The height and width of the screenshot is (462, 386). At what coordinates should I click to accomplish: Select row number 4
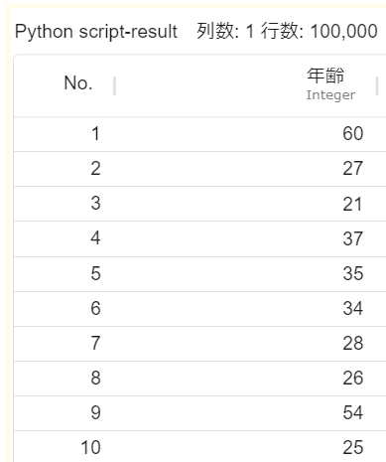95,238
